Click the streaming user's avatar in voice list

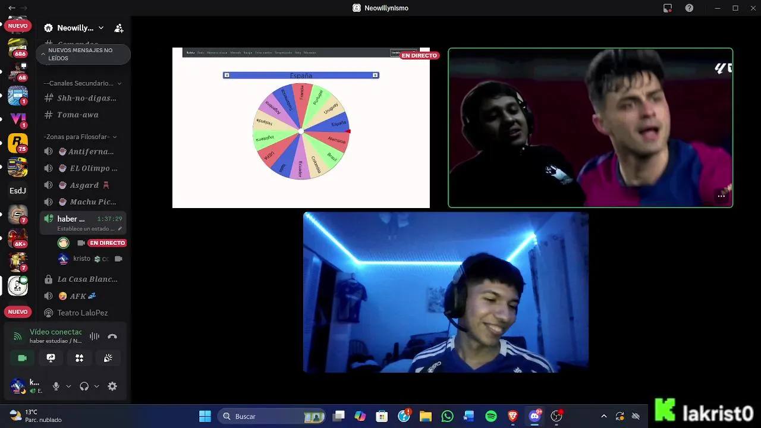point(63,243)
